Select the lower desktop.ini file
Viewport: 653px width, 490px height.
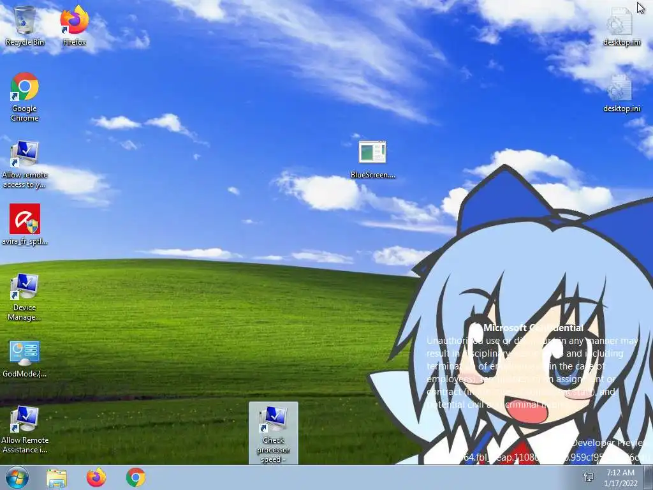621,93
